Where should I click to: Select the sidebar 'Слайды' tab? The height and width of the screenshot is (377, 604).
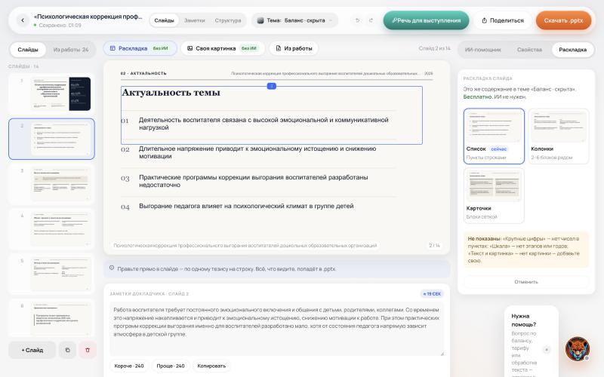[28, 50]
